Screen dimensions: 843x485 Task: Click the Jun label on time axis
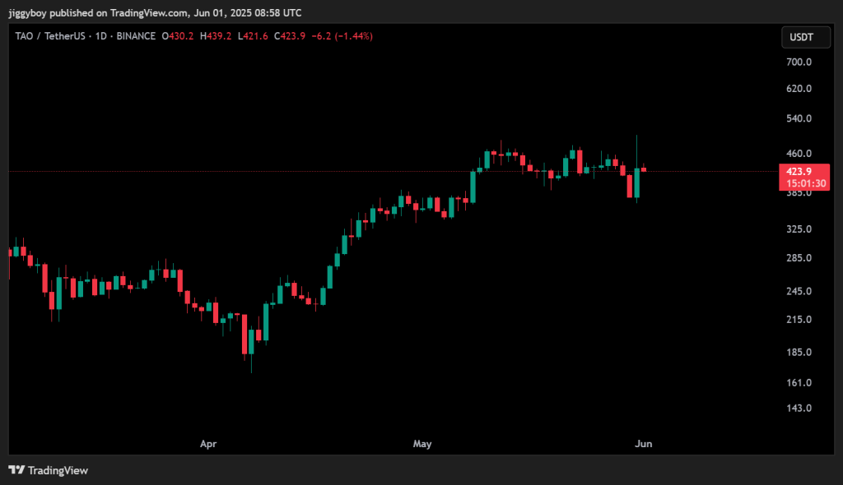click(644, 444)
